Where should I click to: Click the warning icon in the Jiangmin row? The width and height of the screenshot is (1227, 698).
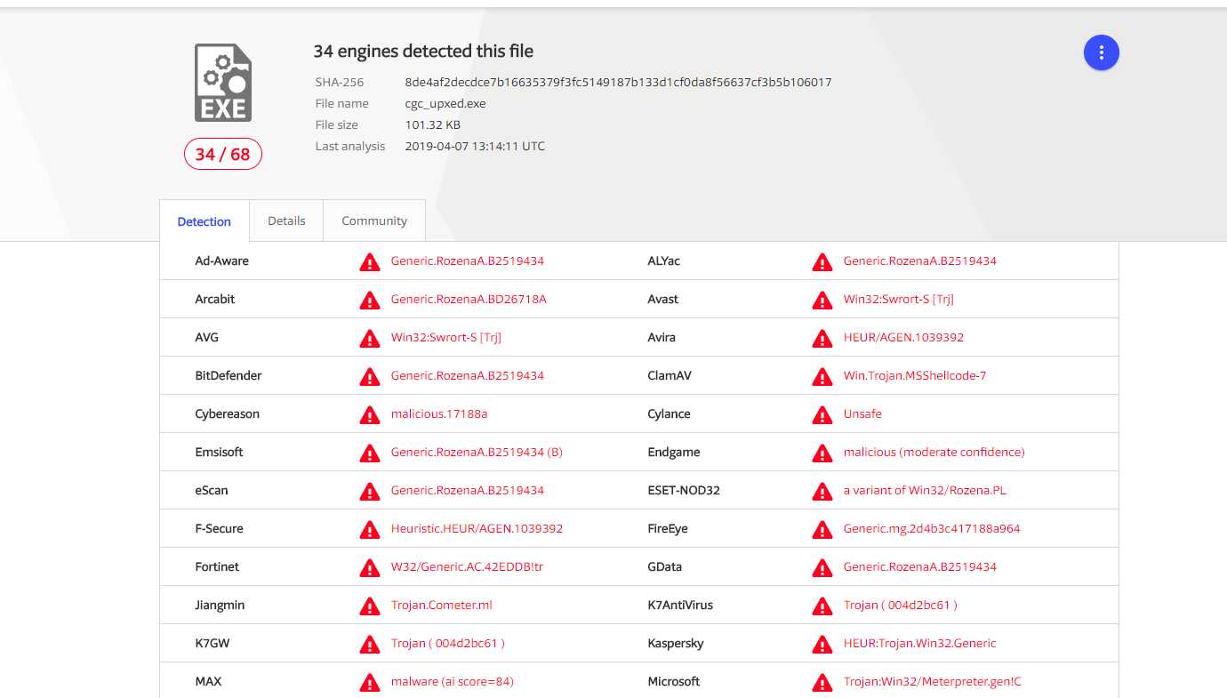[370, 606]
